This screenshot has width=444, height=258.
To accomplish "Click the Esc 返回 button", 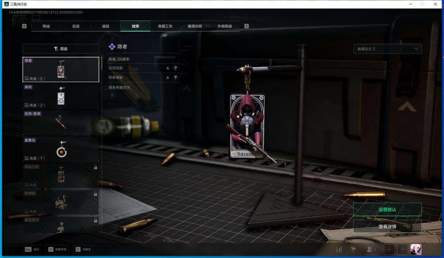I will 32,249.
